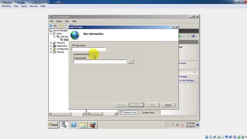
Task: Open the VirtualBox Help menu
Action: [x=43, y=6]
